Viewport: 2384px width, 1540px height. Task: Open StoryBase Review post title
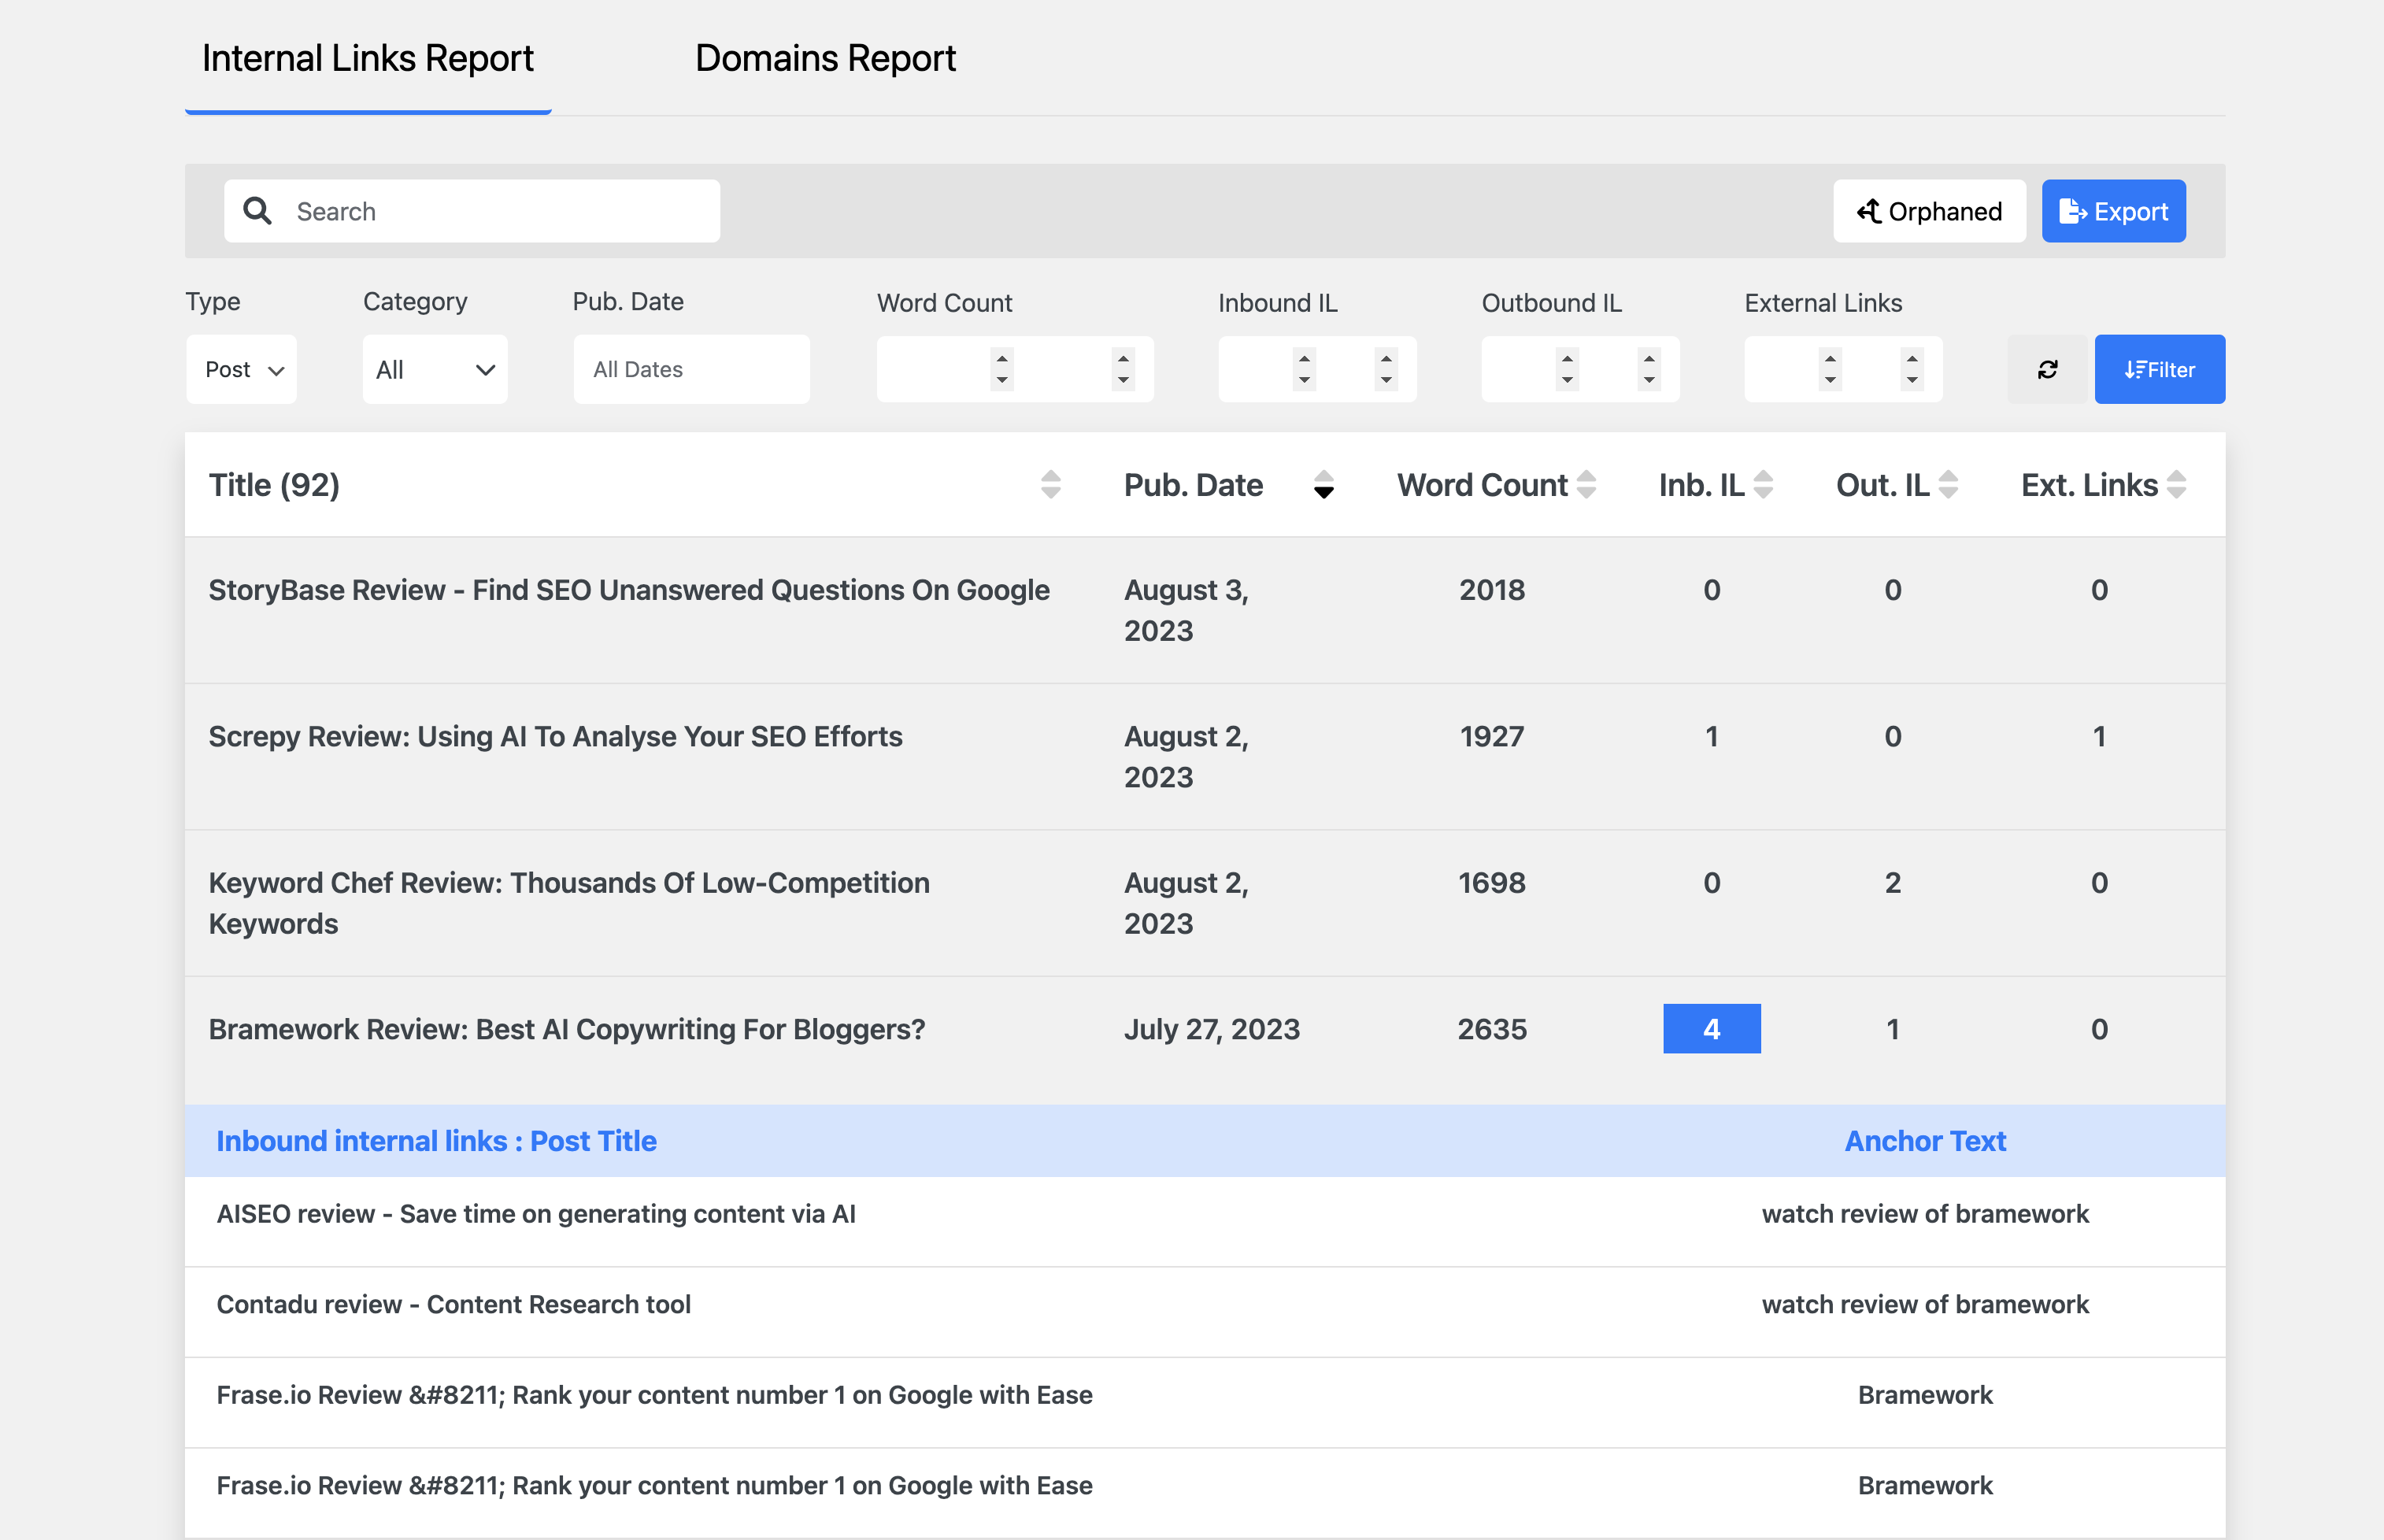pos(629,590)
